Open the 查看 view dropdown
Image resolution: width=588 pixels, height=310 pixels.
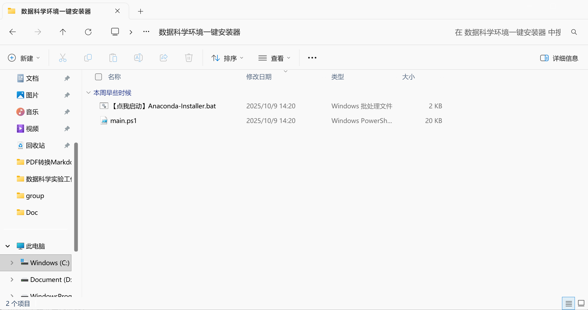point(274,58)
